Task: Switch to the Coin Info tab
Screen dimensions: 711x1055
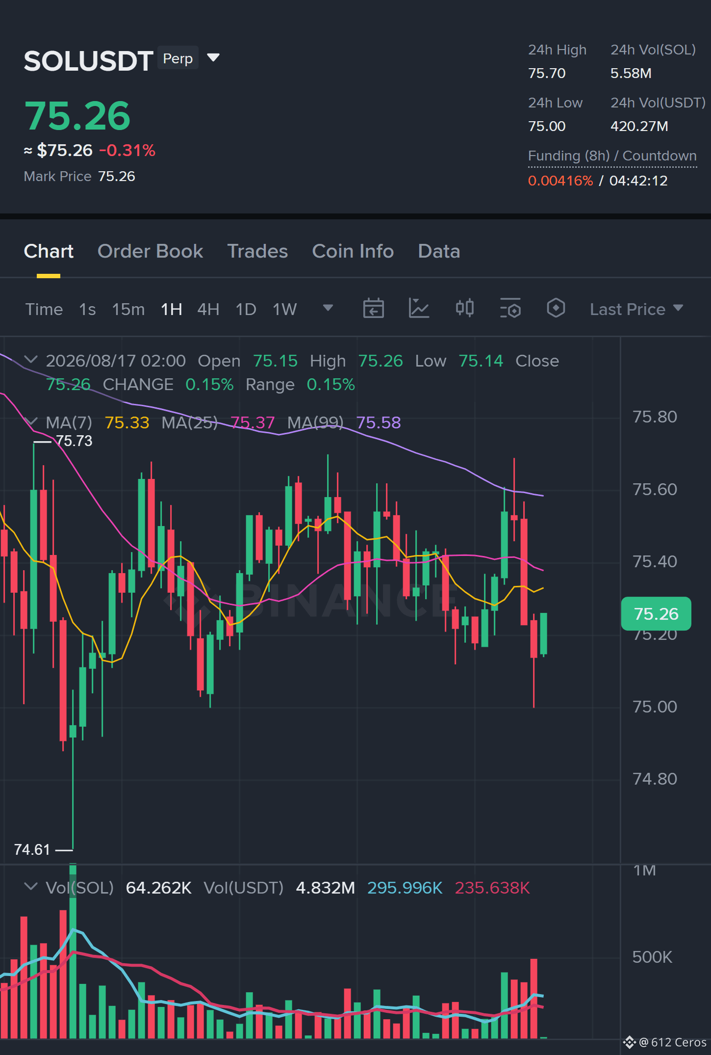Action: tap(353, 251)
